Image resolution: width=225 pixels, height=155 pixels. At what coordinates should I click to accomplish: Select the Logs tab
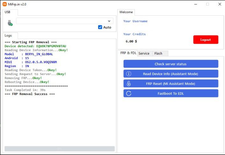tap(8, 36)
